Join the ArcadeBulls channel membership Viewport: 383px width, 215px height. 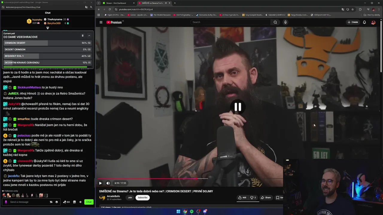pos(130,197)
